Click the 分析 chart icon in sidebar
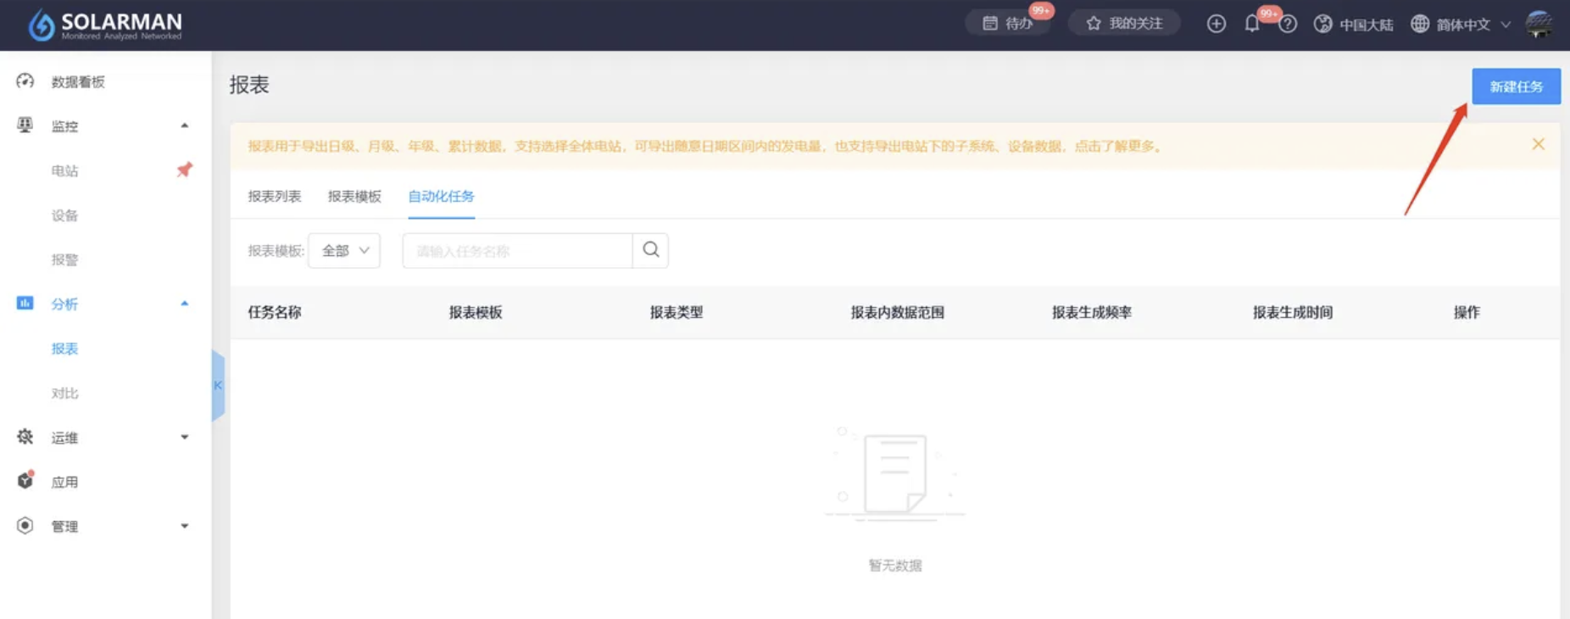Viewport: 1570px width, 619px height. click(25, 303)
